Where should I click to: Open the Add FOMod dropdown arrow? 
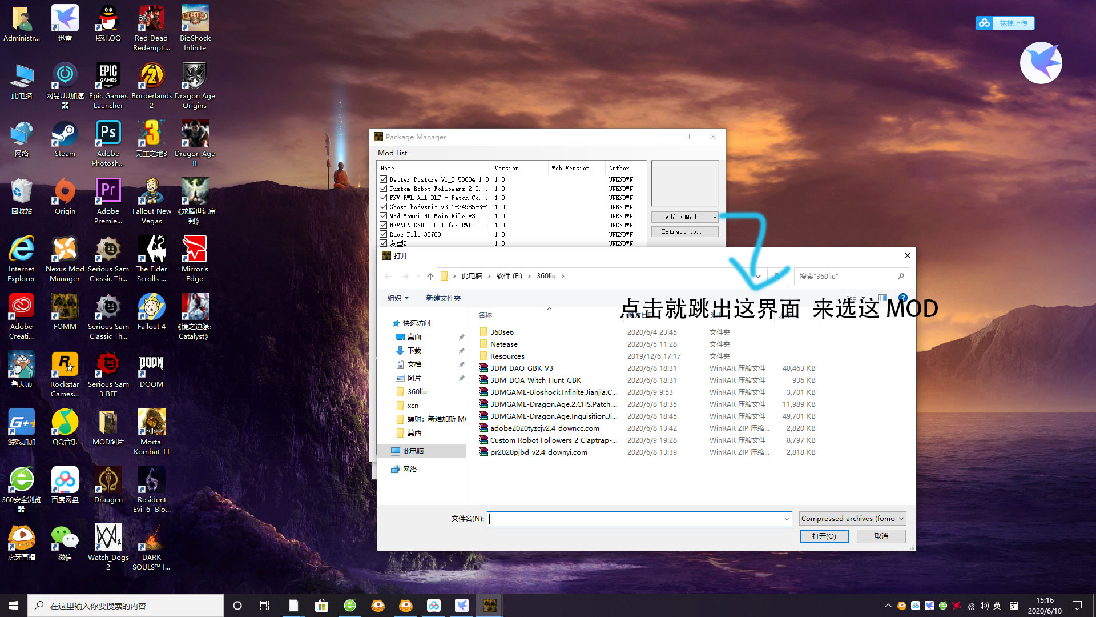pyautogui.click(x=714, y=217)
